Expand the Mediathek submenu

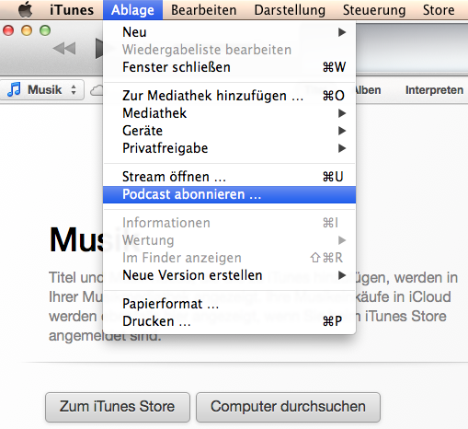click(229, 113)
